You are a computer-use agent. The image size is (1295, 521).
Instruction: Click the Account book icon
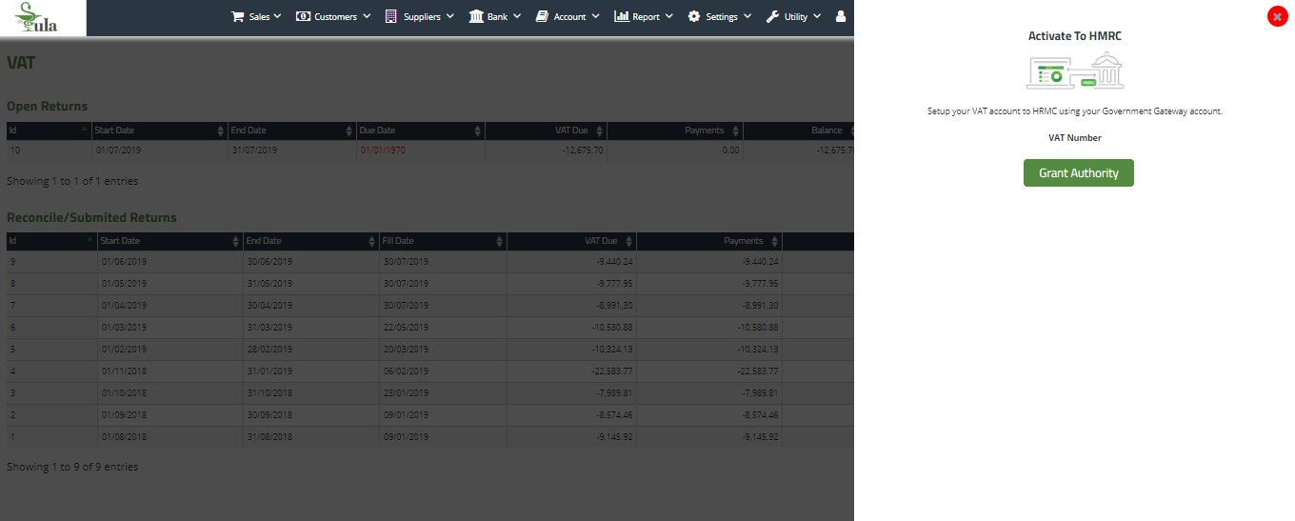(x=542, y=16)
